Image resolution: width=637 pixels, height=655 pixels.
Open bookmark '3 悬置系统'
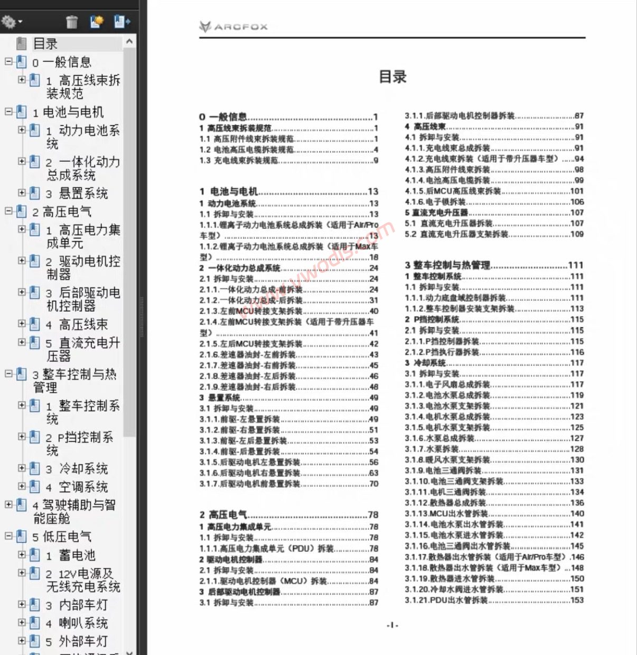(x=77, y=193)
